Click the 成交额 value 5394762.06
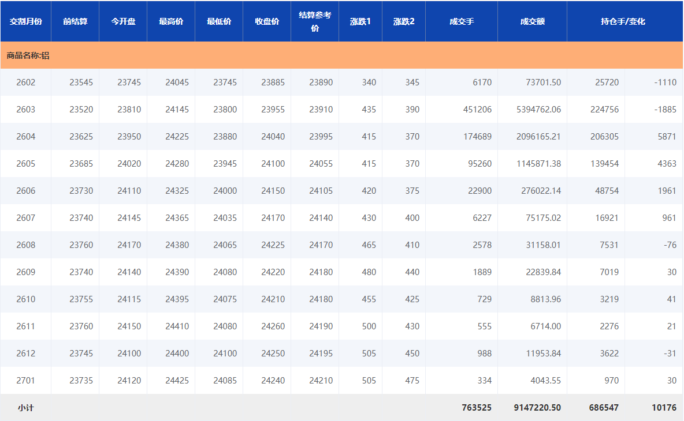 (x=538, y=110)
